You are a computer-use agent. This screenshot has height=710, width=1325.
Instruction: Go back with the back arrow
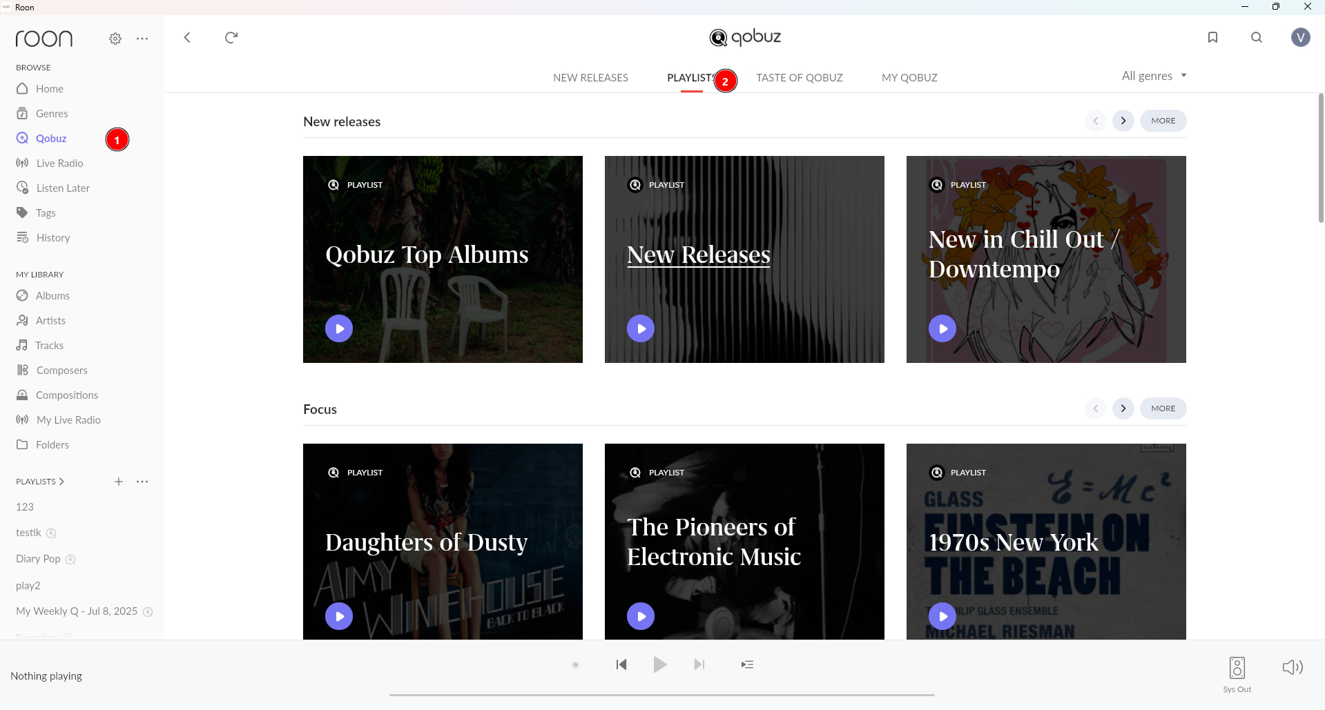point(187,37)
